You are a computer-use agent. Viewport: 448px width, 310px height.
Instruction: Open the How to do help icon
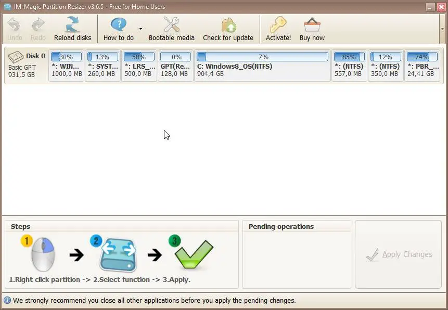coord(118,24)
